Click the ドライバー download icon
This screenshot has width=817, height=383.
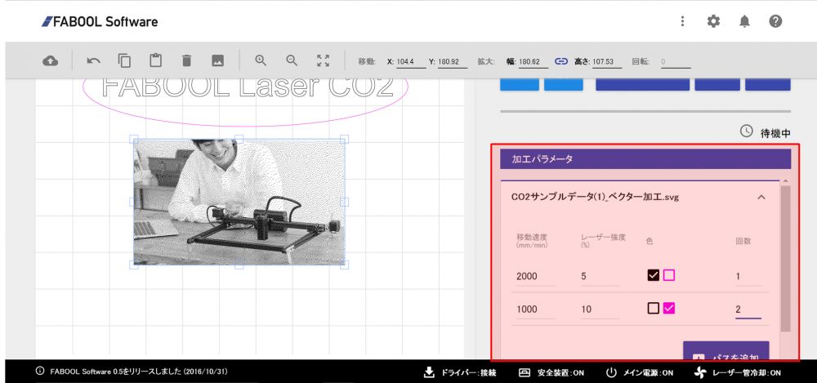click(428, 372)
